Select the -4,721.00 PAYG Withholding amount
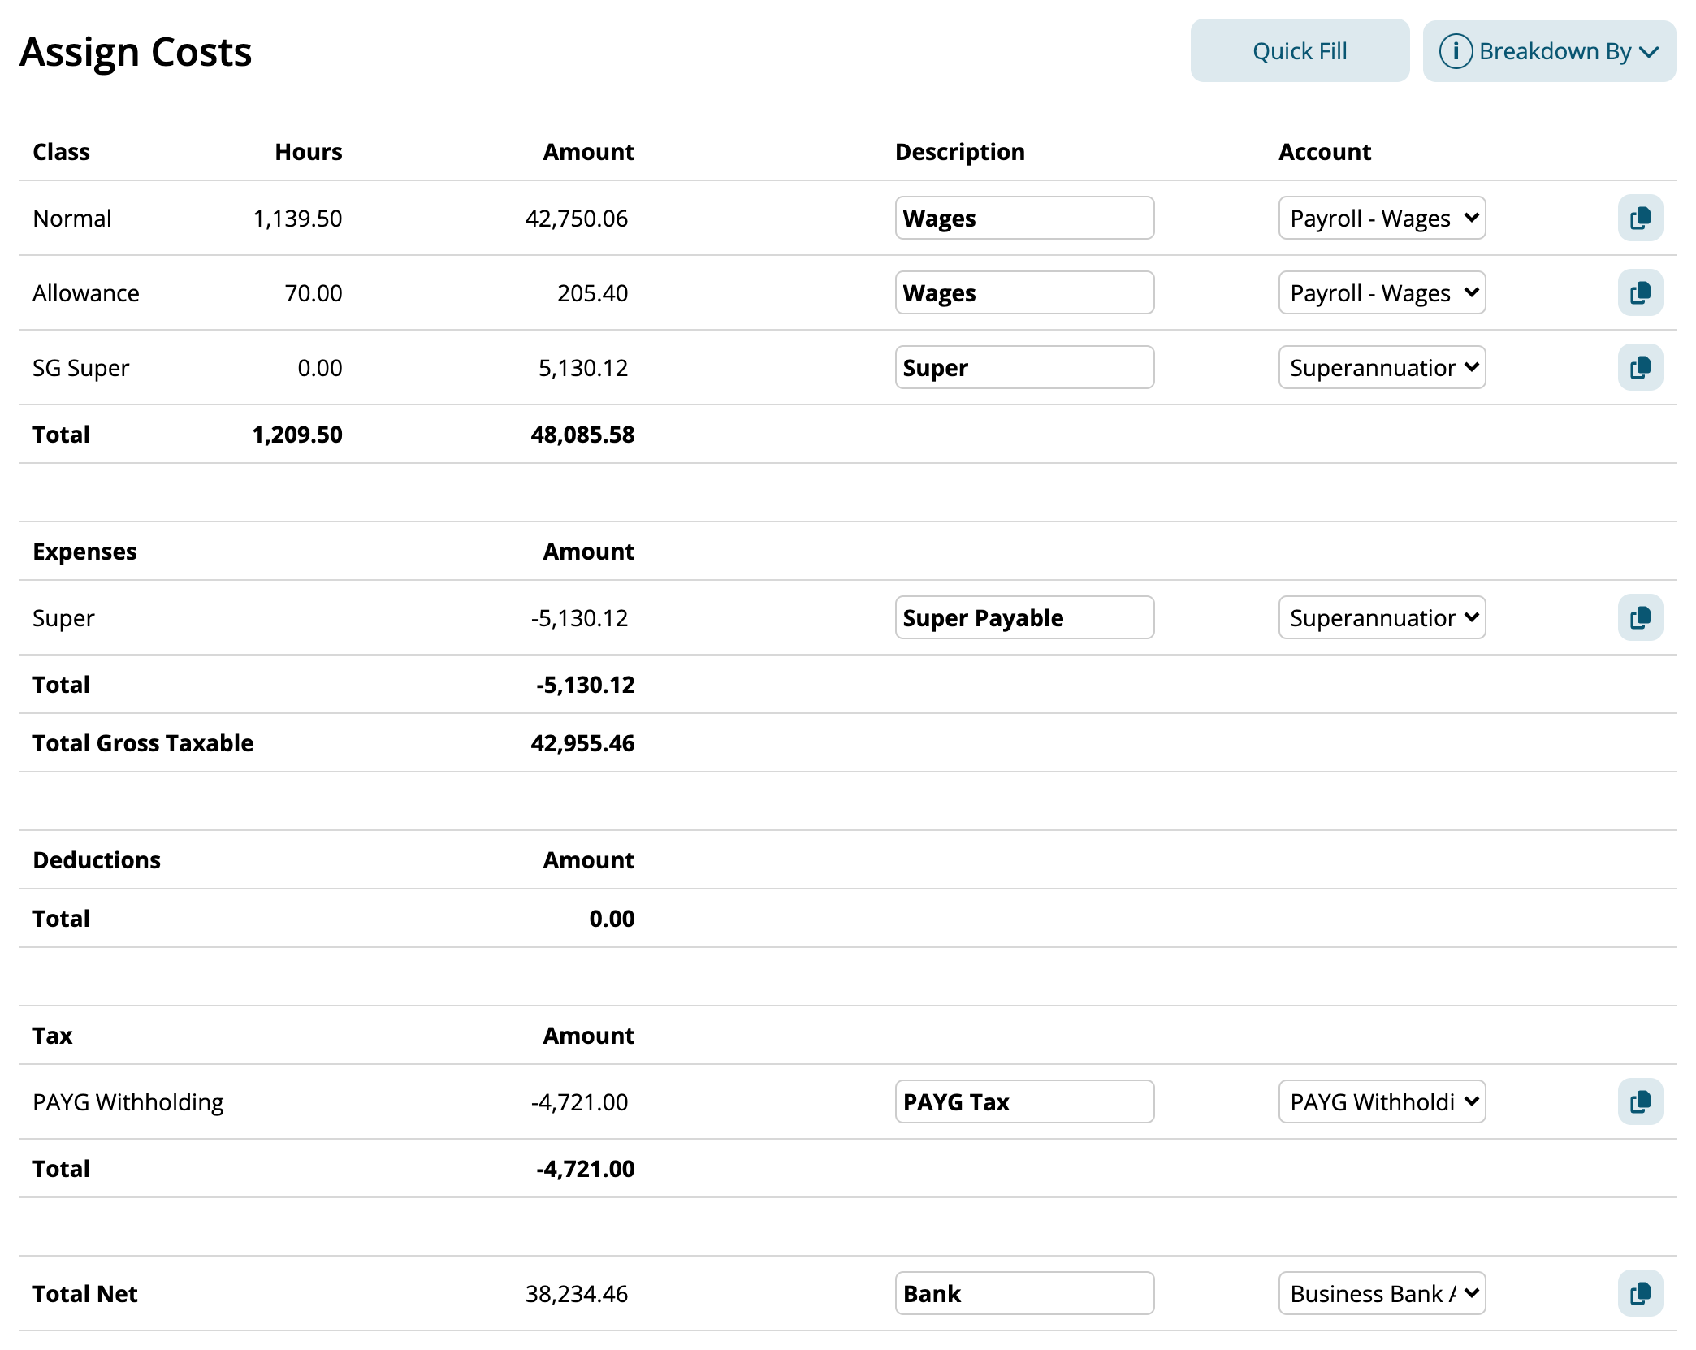Viewport: 1696px width, 1350px height. tap(579, 1102)
